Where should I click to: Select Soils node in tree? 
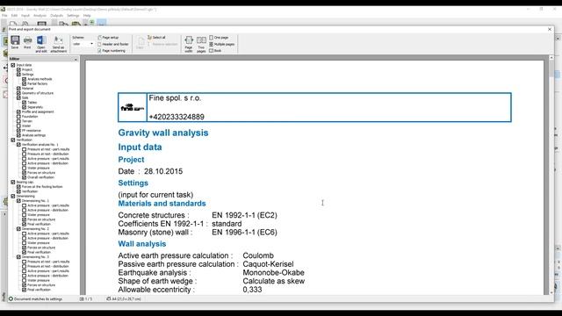(x=25, y=97)
